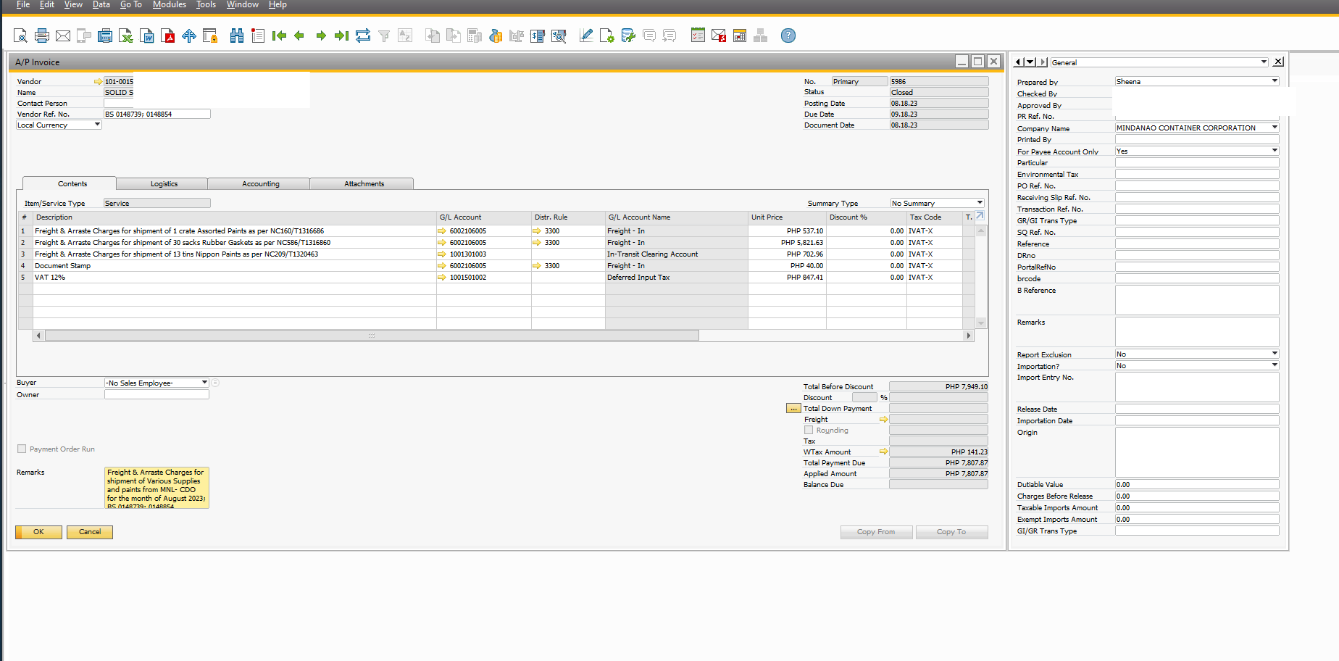Switch to Find mode with binoculars icon
The width and height of the screenshot is (1339, 661).
point(237,36)
